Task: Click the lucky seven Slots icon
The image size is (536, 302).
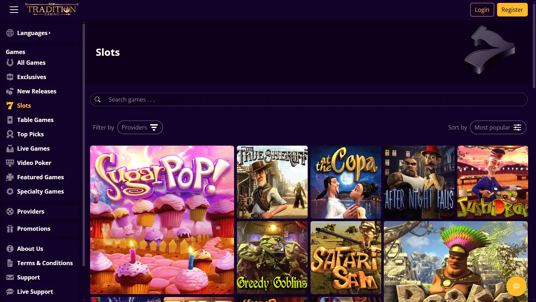Action: 10,106
